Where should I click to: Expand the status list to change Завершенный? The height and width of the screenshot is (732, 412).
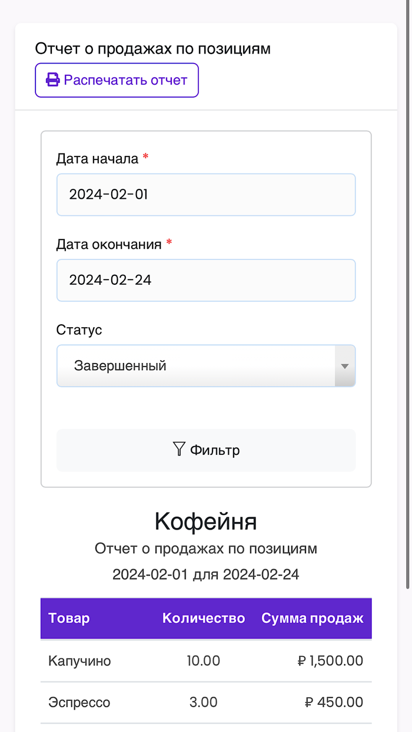click(206, 366)
